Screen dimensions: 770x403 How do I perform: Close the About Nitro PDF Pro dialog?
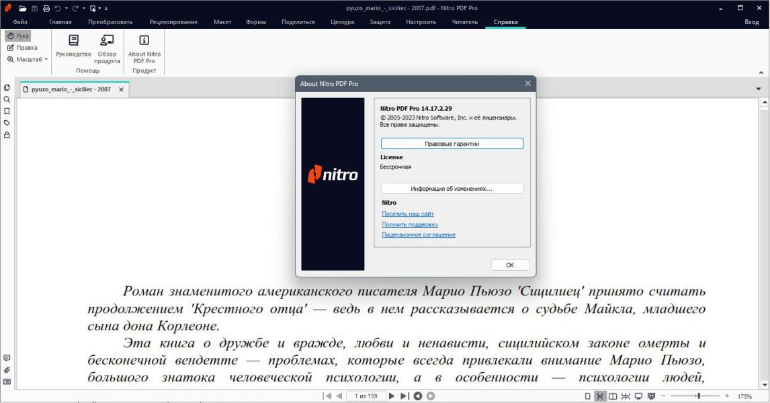[528, 83]
